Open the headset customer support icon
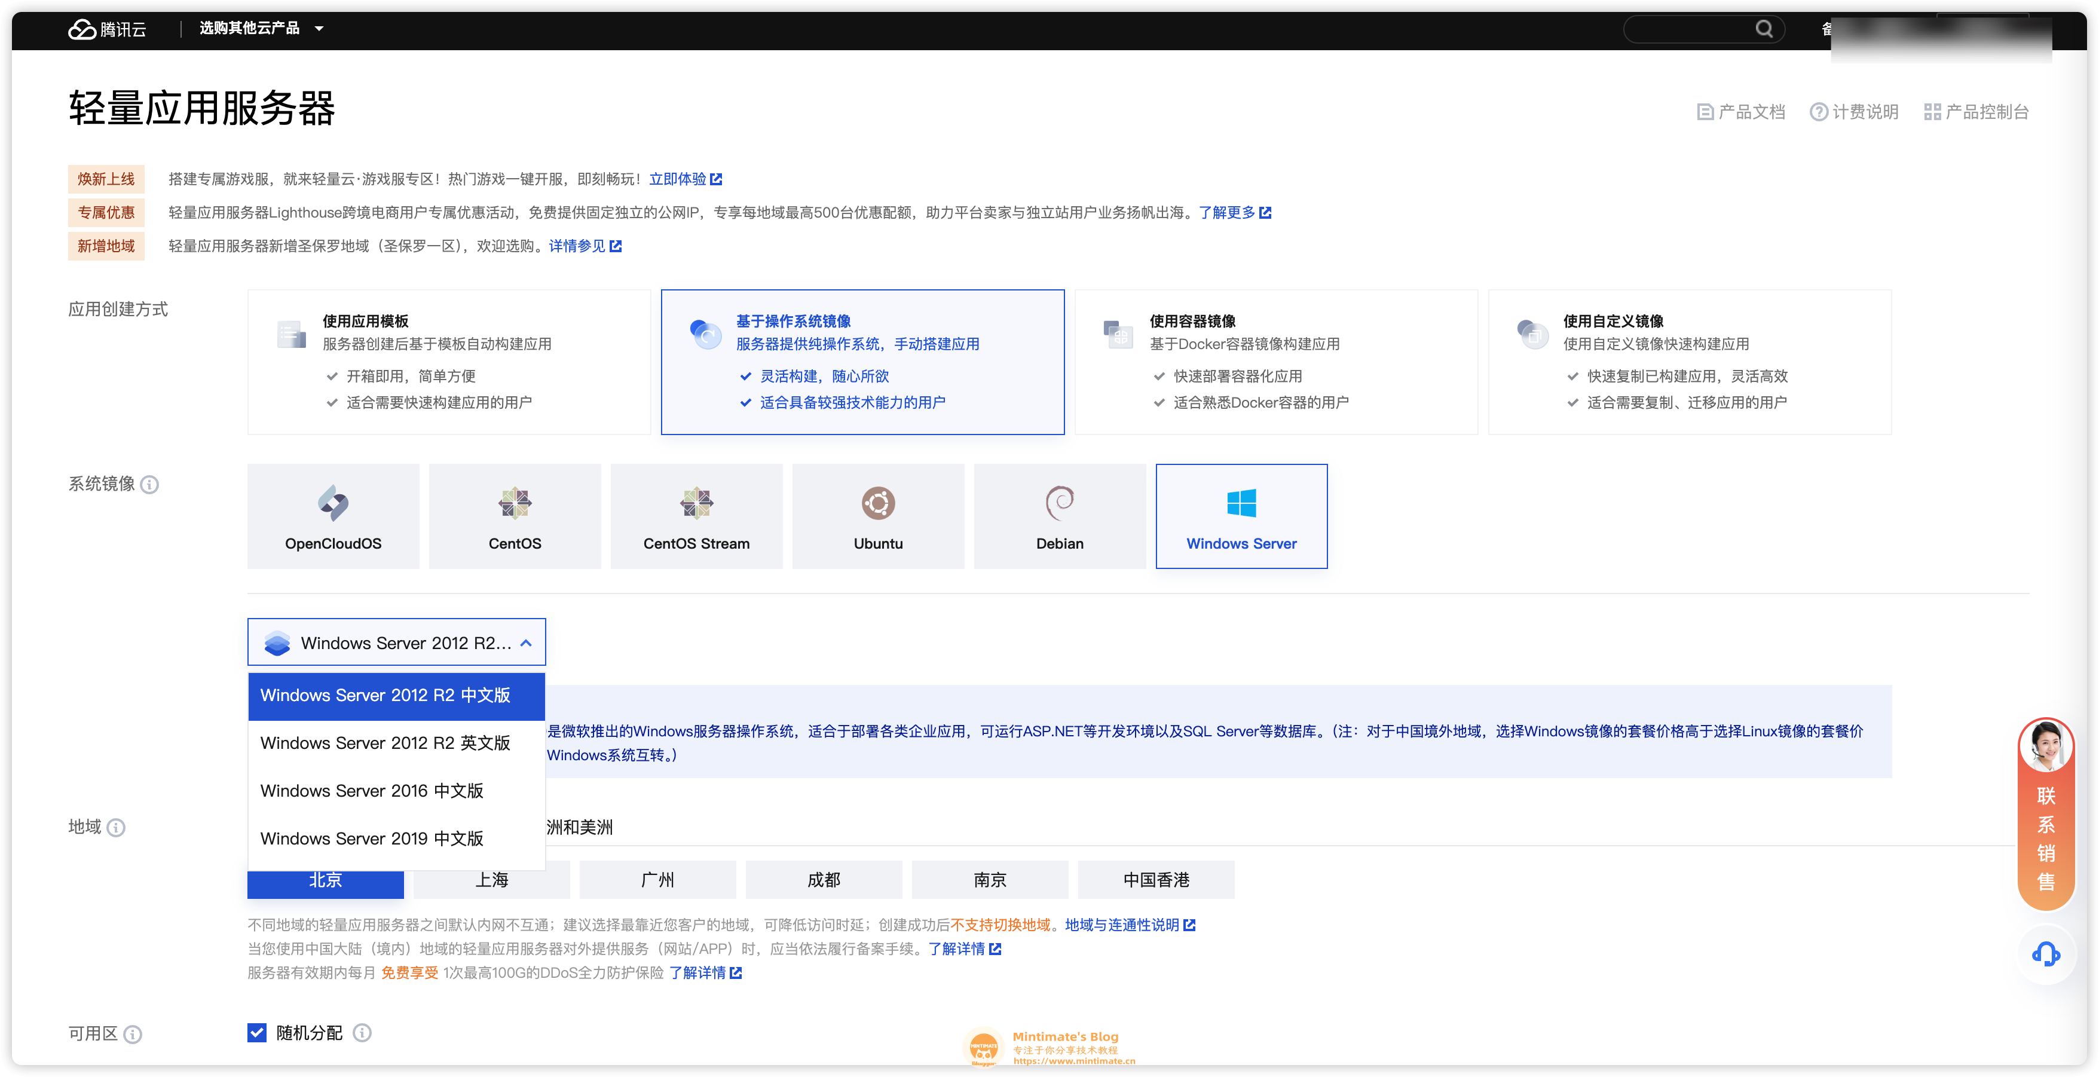Viewport: 2099px width, 1077px height. tap(2046, 954)
